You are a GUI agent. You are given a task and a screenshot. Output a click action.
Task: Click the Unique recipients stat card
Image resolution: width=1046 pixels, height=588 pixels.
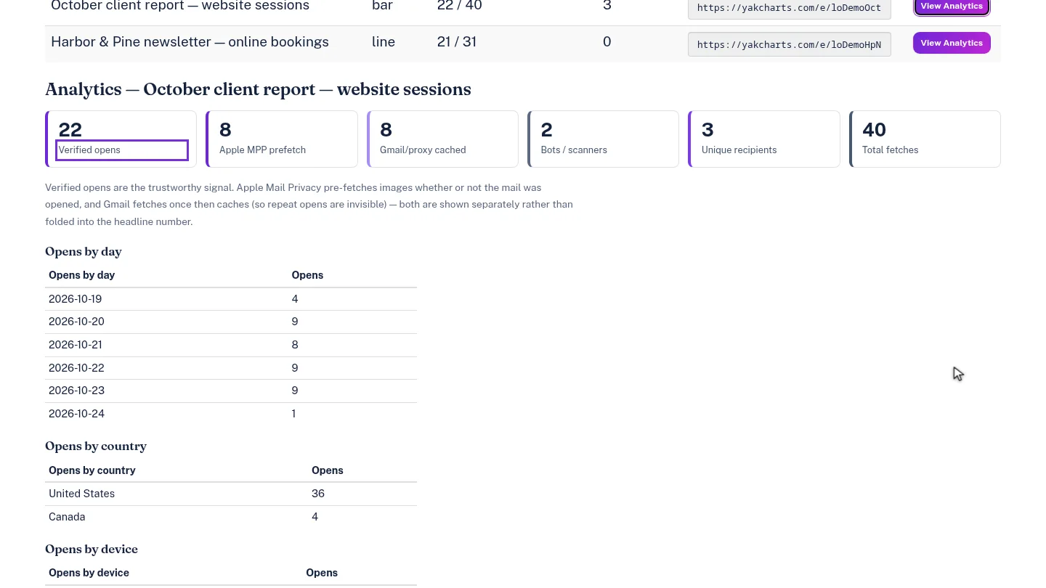[x=764, y=139]
